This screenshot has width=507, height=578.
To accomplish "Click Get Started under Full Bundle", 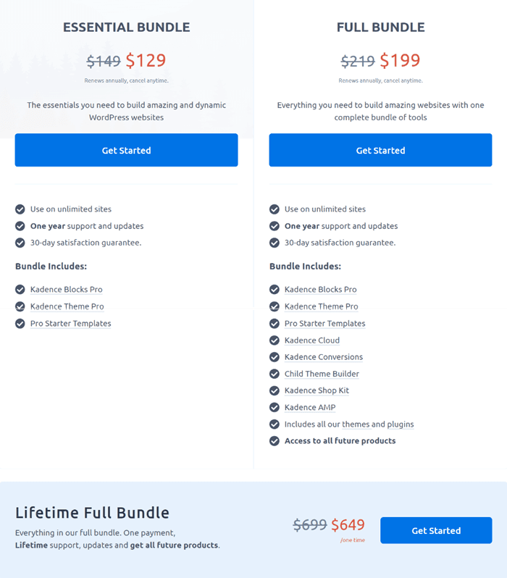I will (380, 150).
